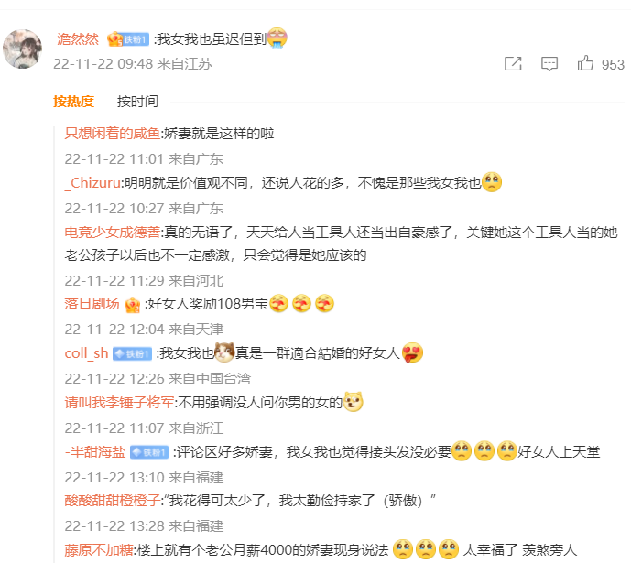Click the member crown icon beside 澹然然
The height and width of the screenshot is (563, 631).
(114, 39)
